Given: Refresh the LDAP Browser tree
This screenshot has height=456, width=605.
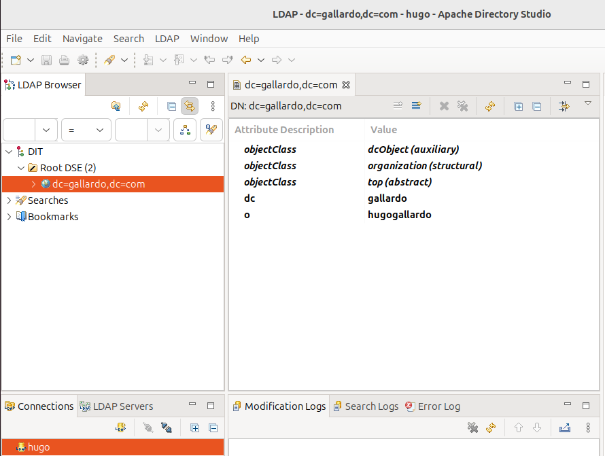Looking at the screenshot, I should pos(143,106).
